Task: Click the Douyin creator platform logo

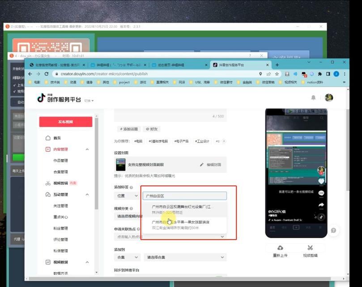Action: click(59, 98)
